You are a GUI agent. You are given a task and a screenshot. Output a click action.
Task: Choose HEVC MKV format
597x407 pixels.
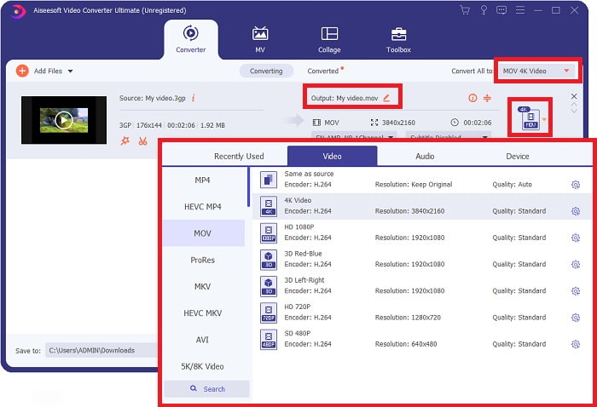pyautogui.click(x=203, y=313)
